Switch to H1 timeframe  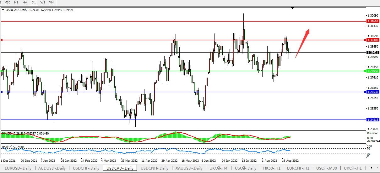pyautogui.click(x=16, y=3)
